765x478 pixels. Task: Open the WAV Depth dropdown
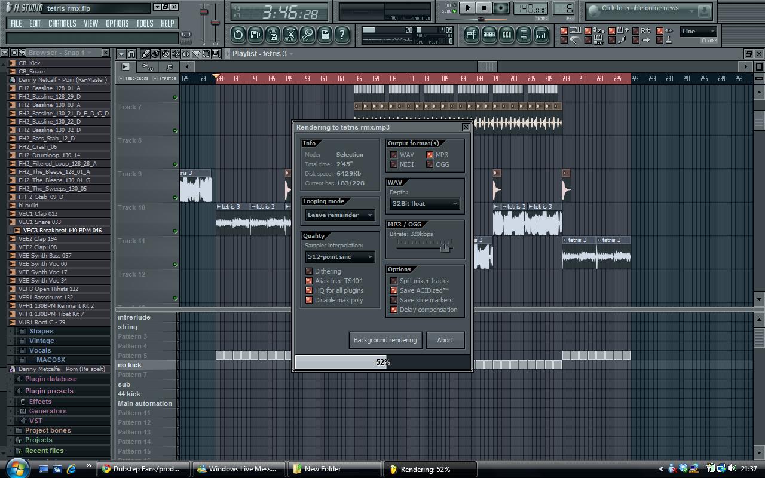click(424, 204)
